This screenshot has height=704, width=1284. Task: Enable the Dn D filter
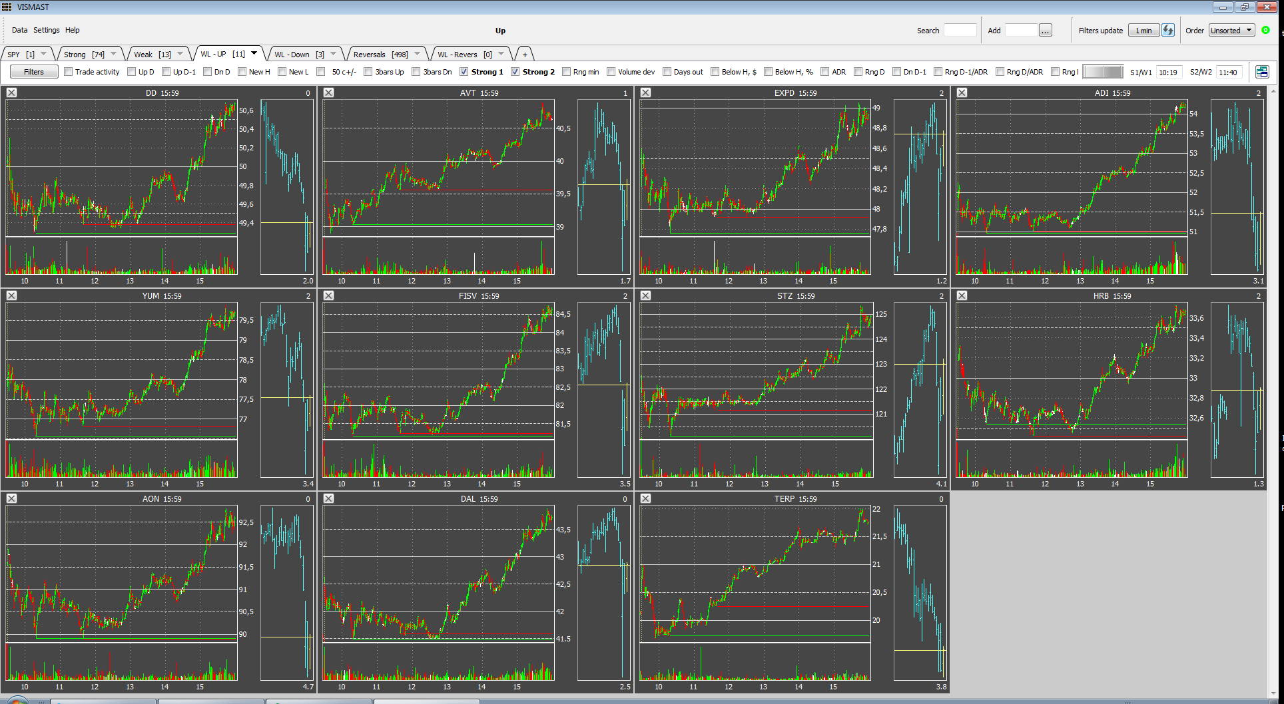click(208, 72)
